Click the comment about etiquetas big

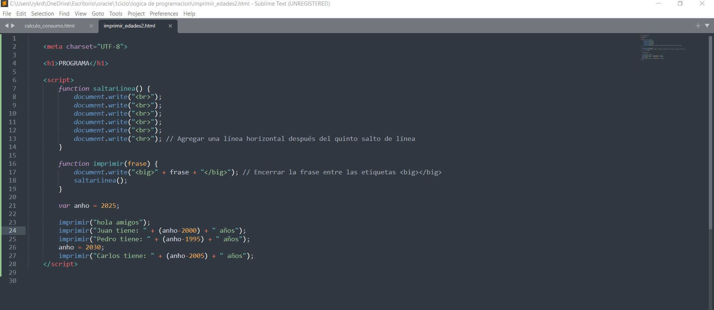(x=342, y=172)
